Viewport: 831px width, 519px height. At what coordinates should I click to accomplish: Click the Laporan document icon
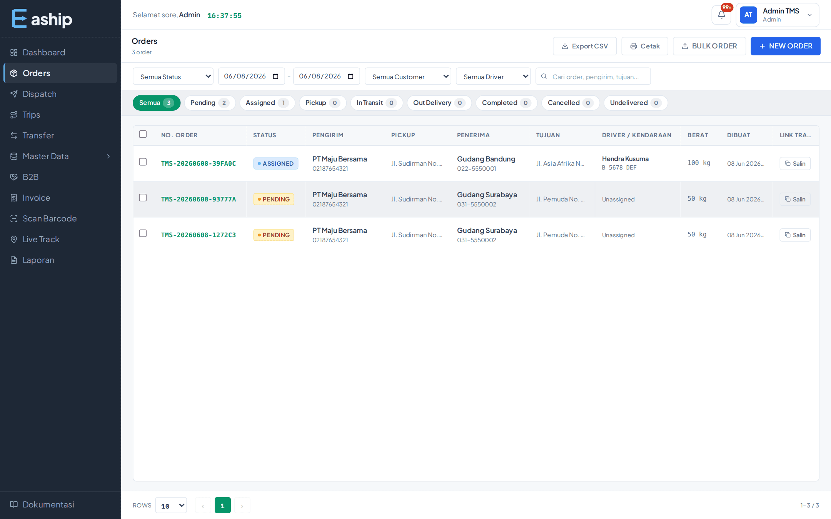[x=14, y=260]
